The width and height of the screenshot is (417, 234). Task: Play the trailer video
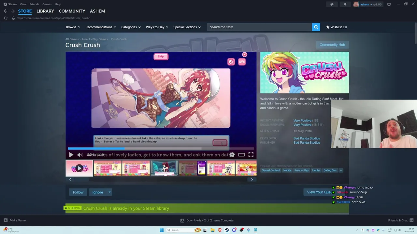(x=71, y=155)
